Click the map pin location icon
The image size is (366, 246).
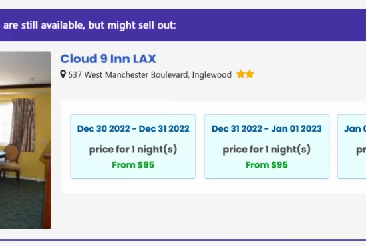[x=63, y=74]
